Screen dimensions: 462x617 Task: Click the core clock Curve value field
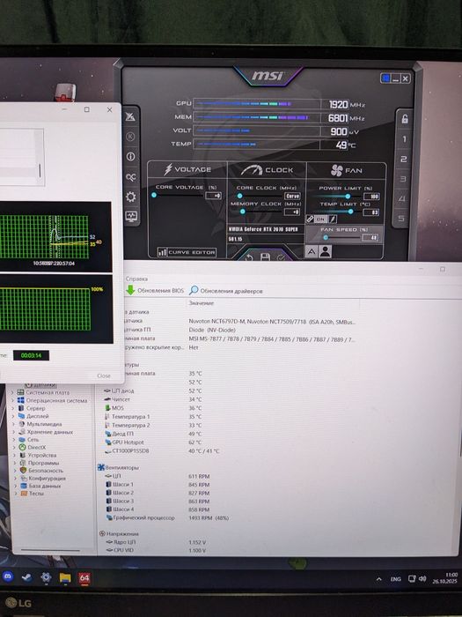click(x=292, y=196)
